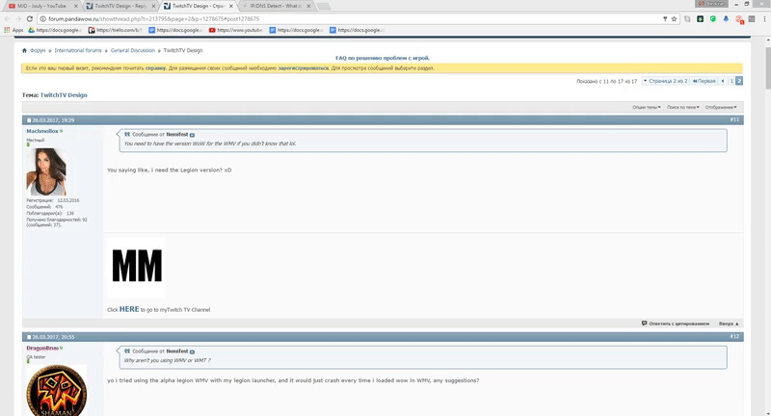The height and width of the screenshot is (416, 771).
Task: Open site info icon in address bar
Action: (x=42, y=18)
